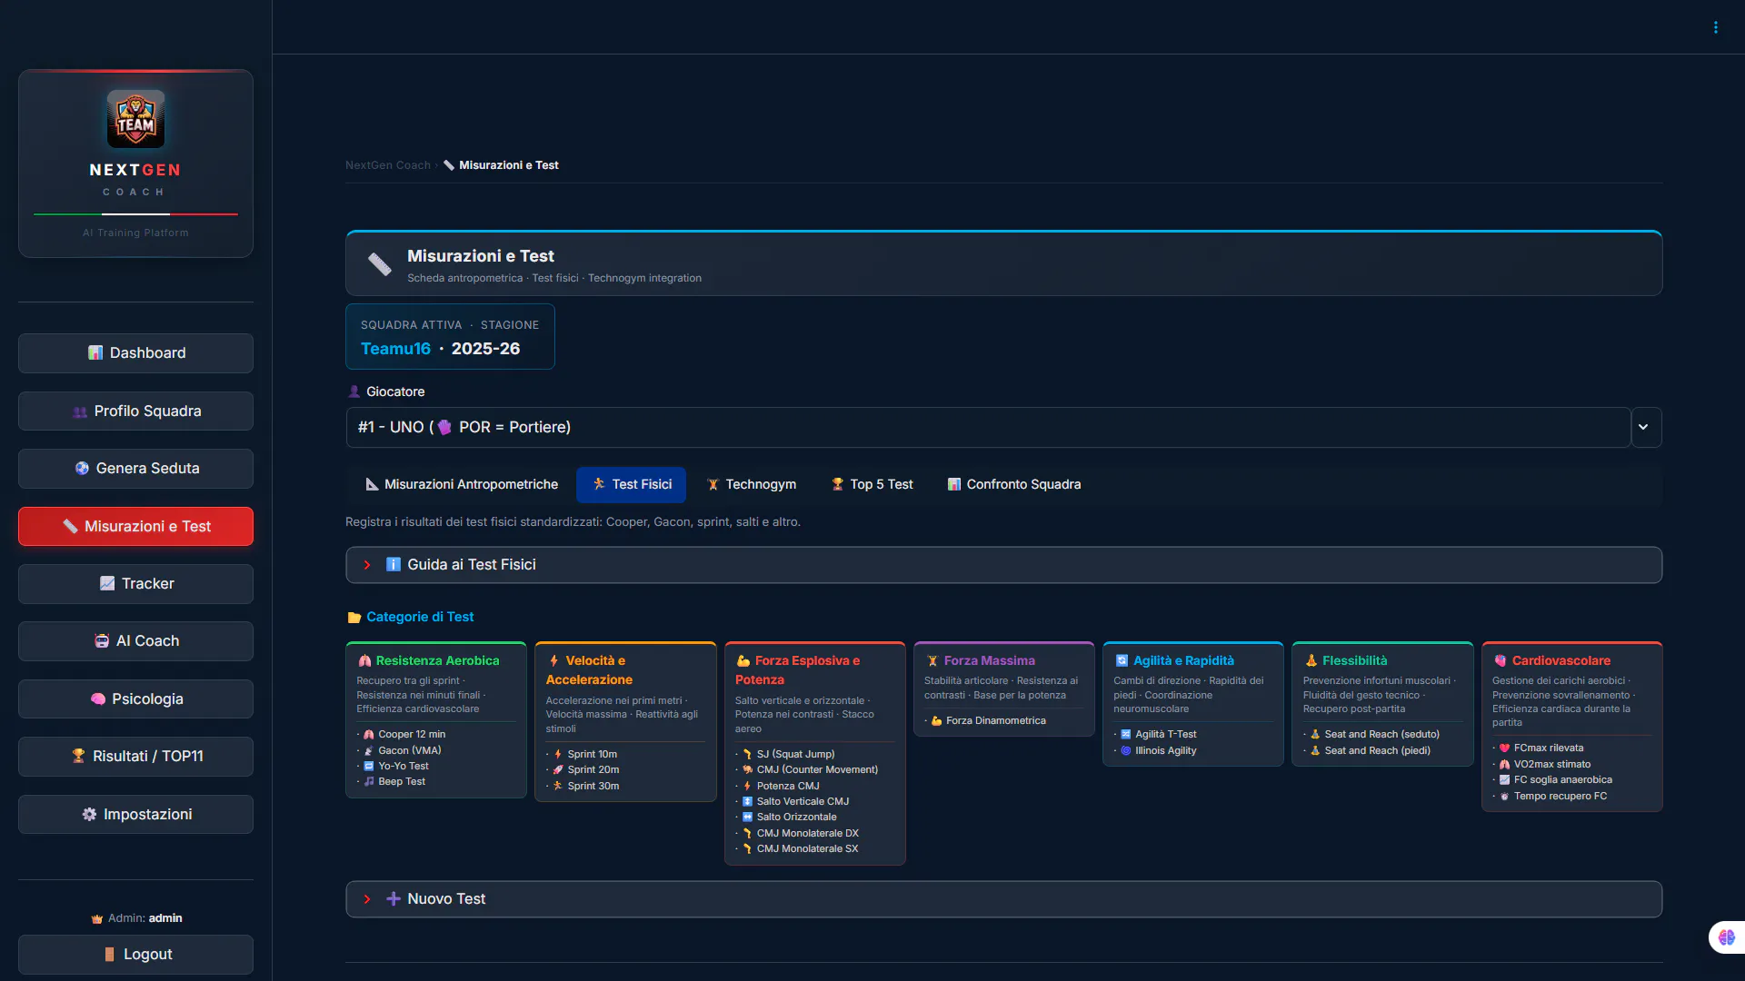Click the Giocatore person icon
The width and height of the screenshot is (1745, 981).
click(x=354, y=391)
